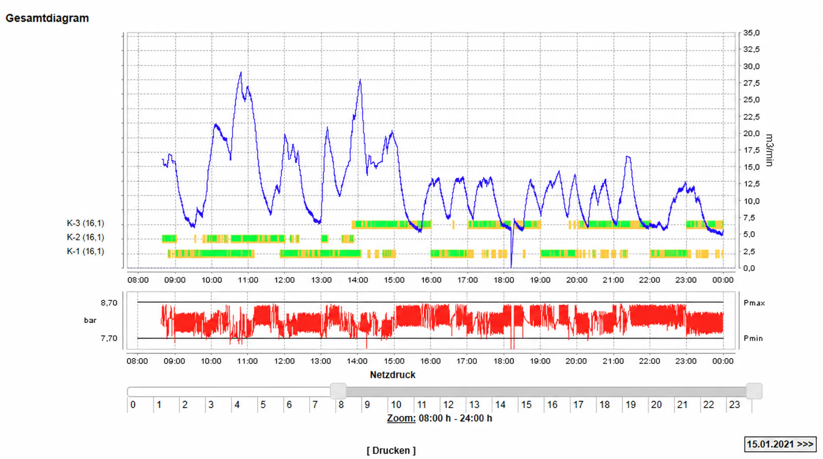This screenshot has width=823, height=459.
Task: Click the Zoom label link
Action: click(401, 418)
